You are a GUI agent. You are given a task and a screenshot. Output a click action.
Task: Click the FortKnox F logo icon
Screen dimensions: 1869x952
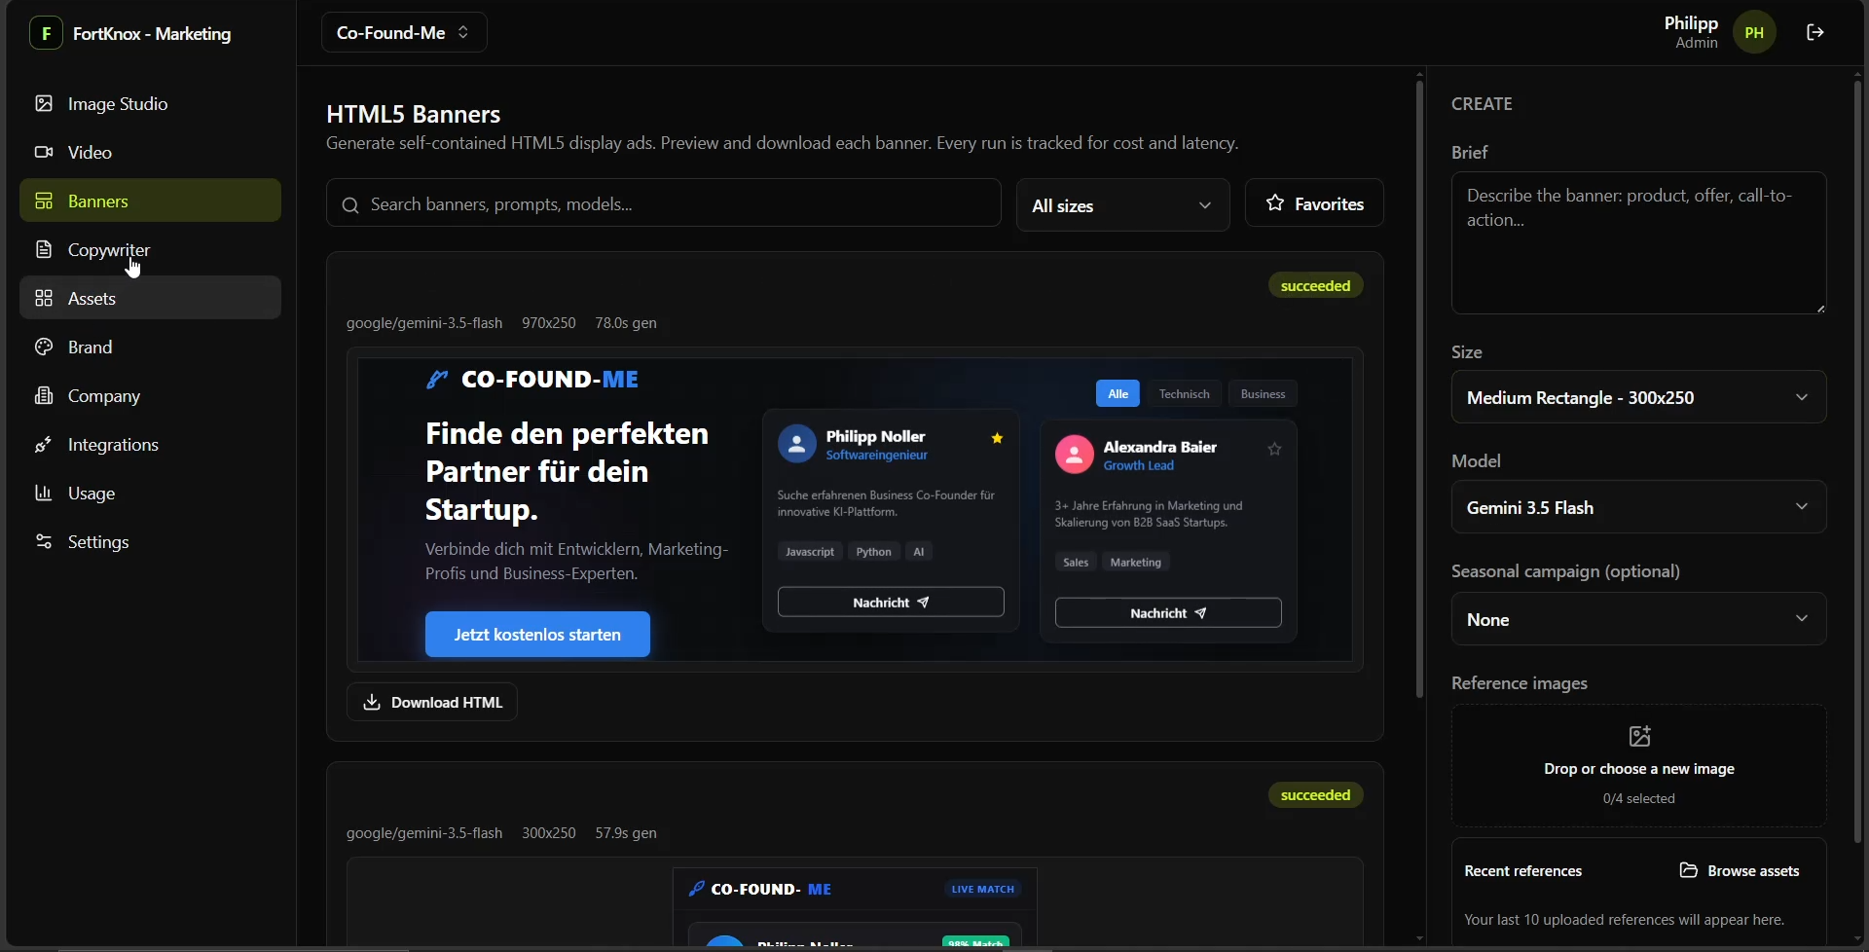(46, 33)
